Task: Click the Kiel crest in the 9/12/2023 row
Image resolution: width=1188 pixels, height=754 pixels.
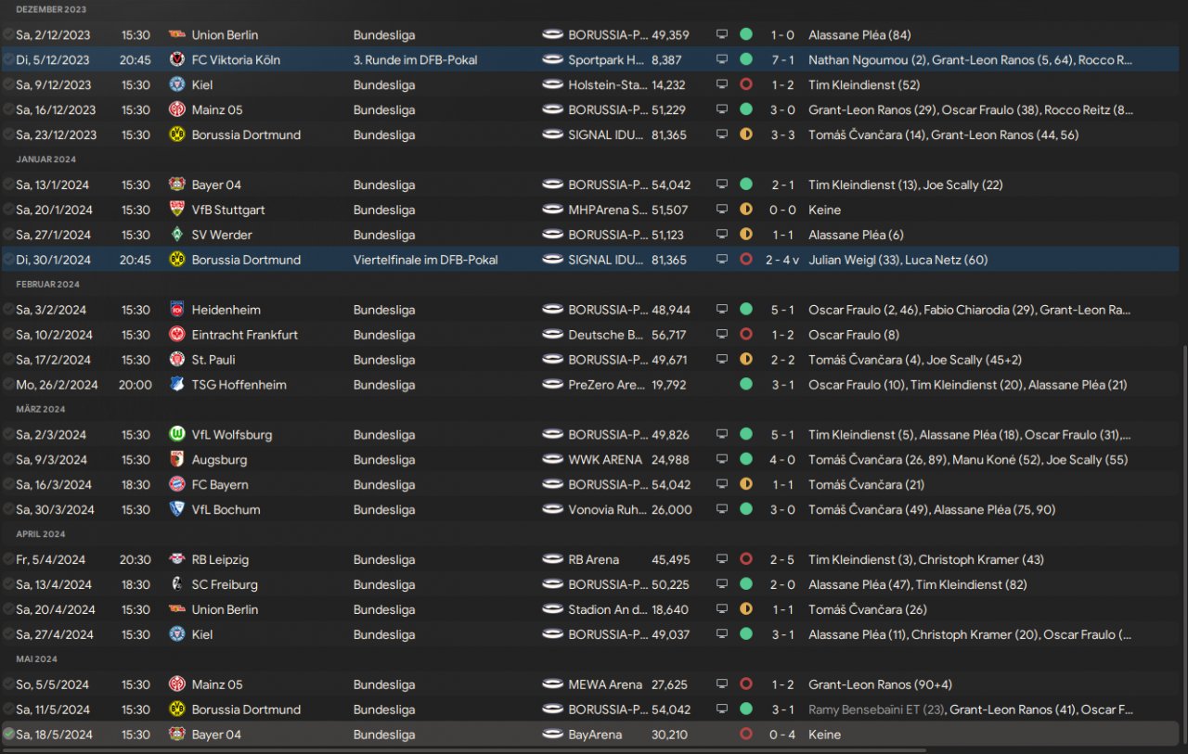Action: tap(177, 85)
